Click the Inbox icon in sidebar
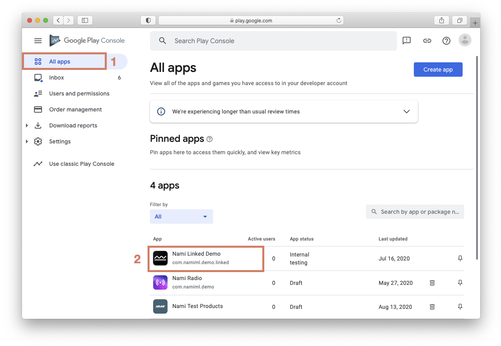Image resolution: width=501 pixels, height=346 pixels. click(x=38, y=78)
